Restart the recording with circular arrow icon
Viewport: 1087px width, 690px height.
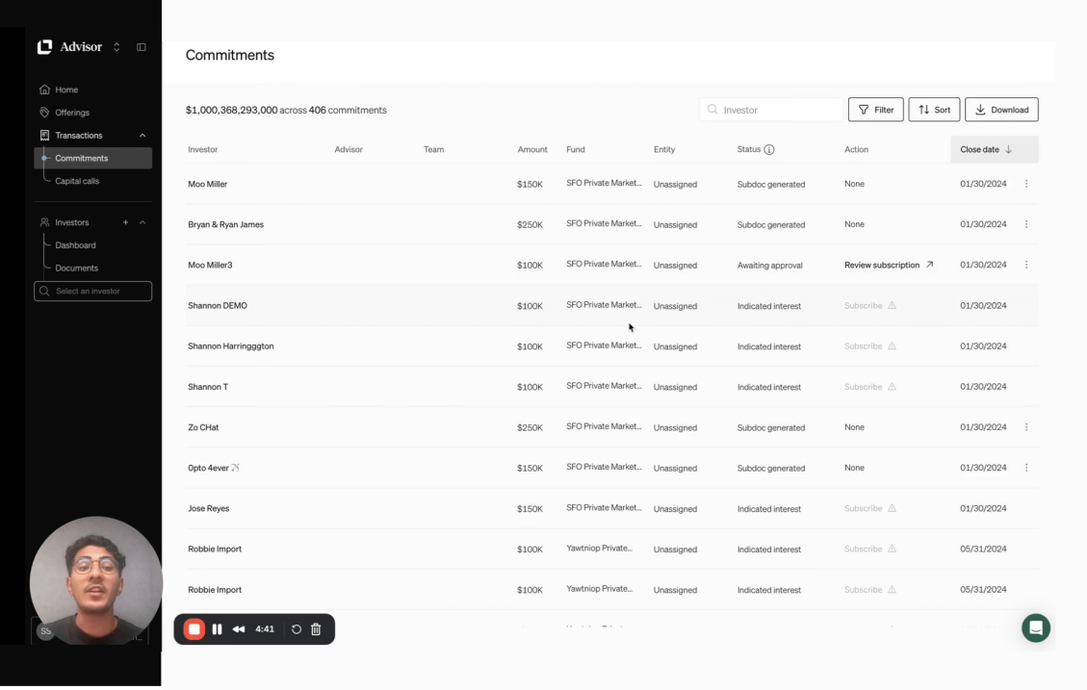click(x=297, y=629)
